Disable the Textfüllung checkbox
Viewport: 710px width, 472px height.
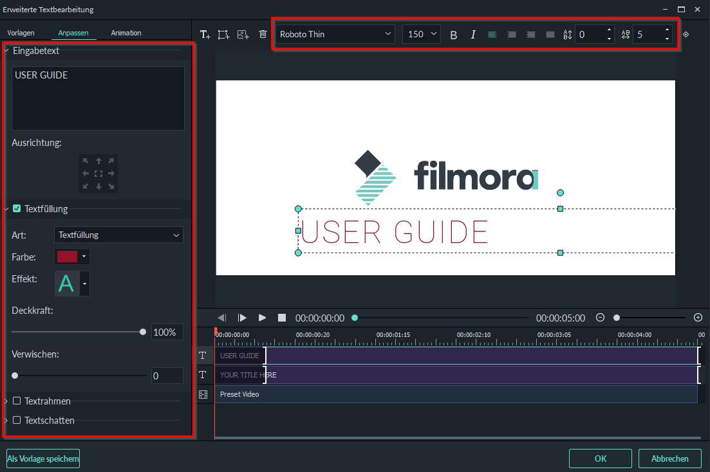pos(17,208)
